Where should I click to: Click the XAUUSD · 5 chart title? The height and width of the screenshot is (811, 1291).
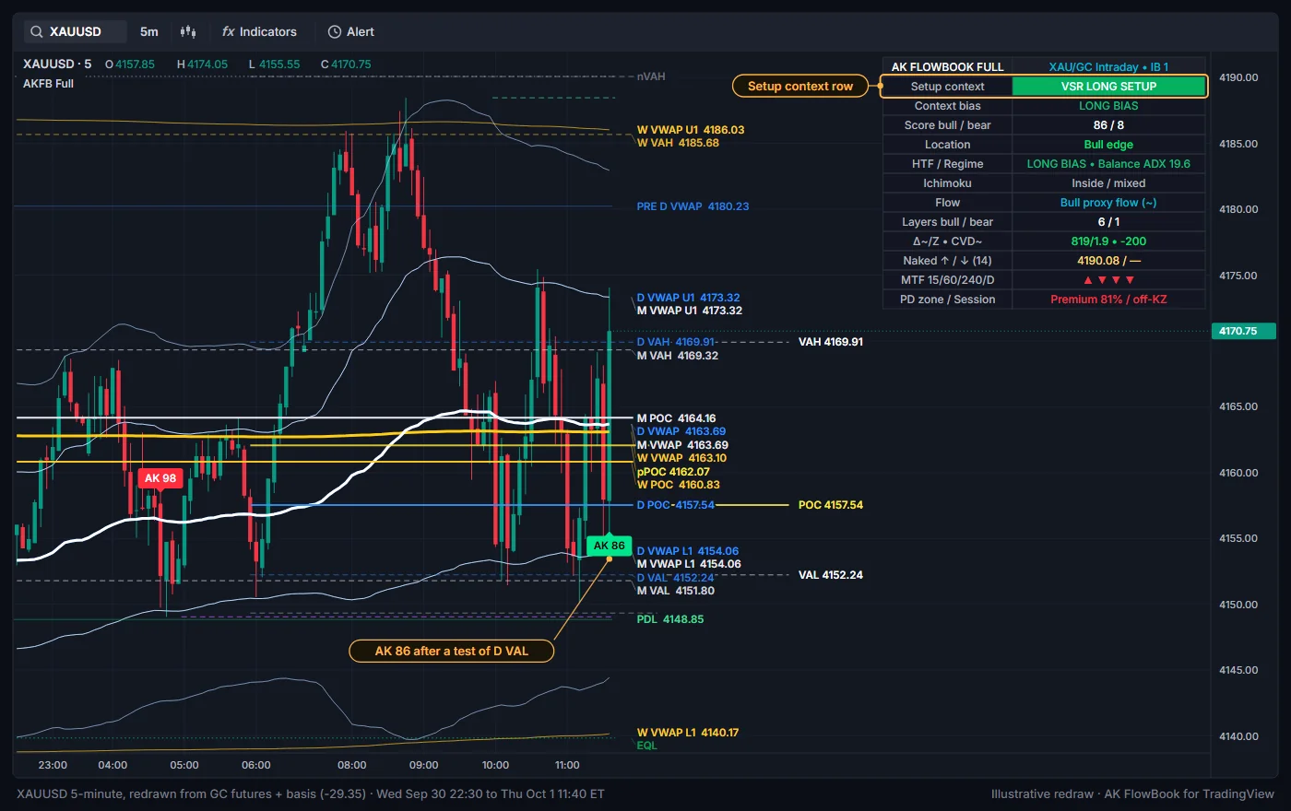[57, 65]
